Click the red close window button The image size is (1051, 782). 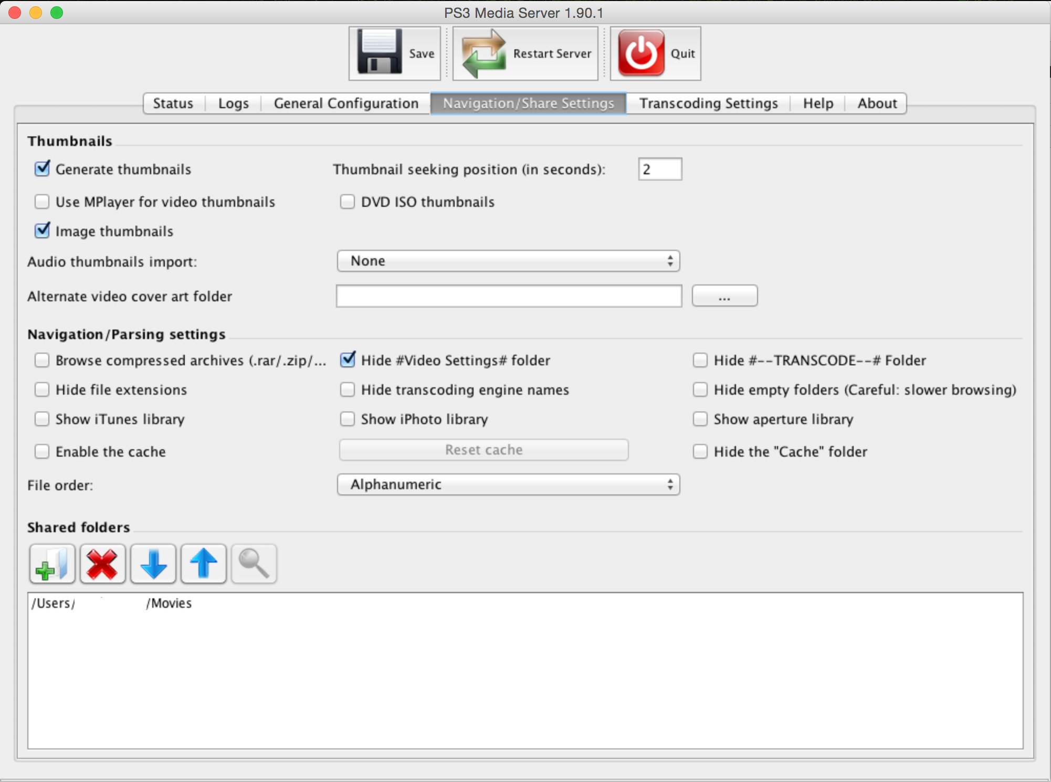[x=15, y=13]
